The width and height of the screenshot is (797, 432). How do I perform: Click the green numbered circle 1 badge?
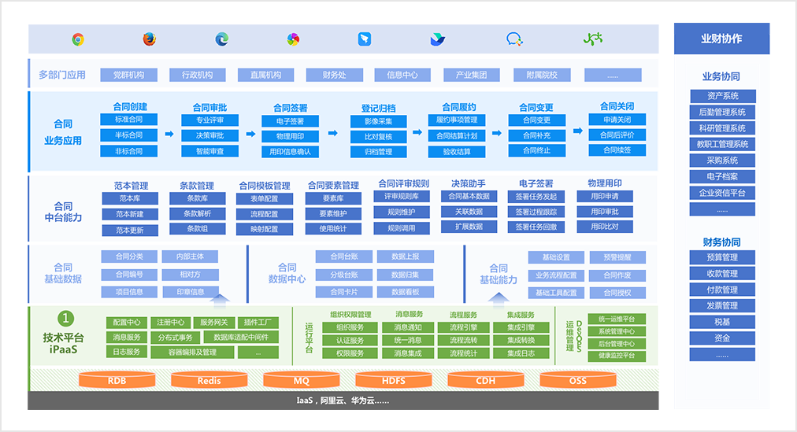pyautogui.click(x=66, y=319)
